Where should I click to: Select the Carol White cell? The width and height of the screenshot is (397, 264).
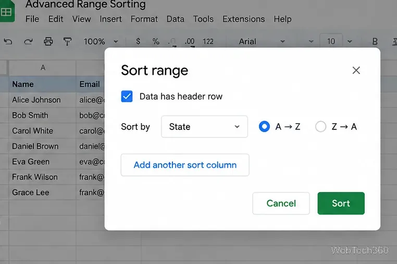[x=43, y=131]
